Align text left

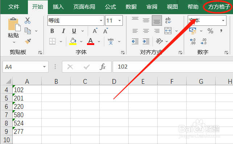pyautogui.click(x=135, y=31)
